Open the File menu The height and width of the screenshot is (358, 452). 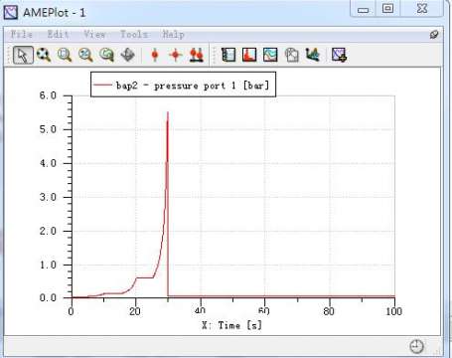pyautogui.click(x=22, y=34)
